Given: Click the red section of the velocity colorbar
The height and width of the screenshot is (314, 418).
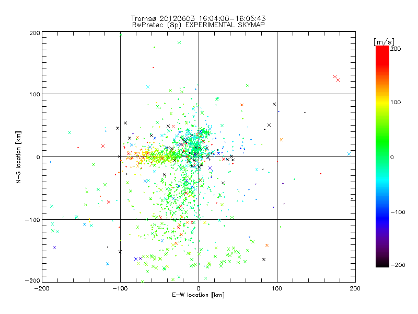Looking at the screenshot, I should (x=382, y=55).
